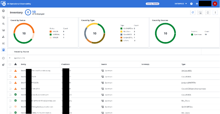Open the three-dot more options menu
The image size is (220, 114).
215,13
